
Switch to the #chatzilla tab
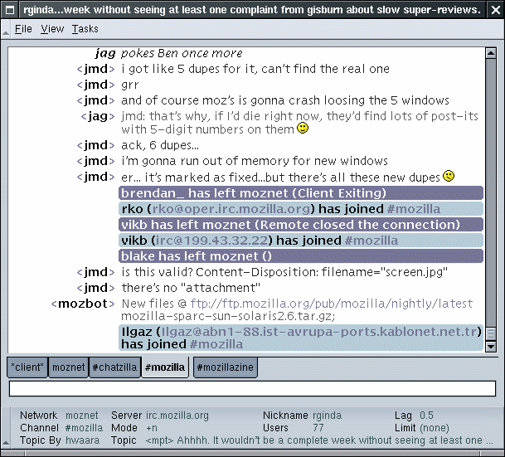[x=114, y=367]
